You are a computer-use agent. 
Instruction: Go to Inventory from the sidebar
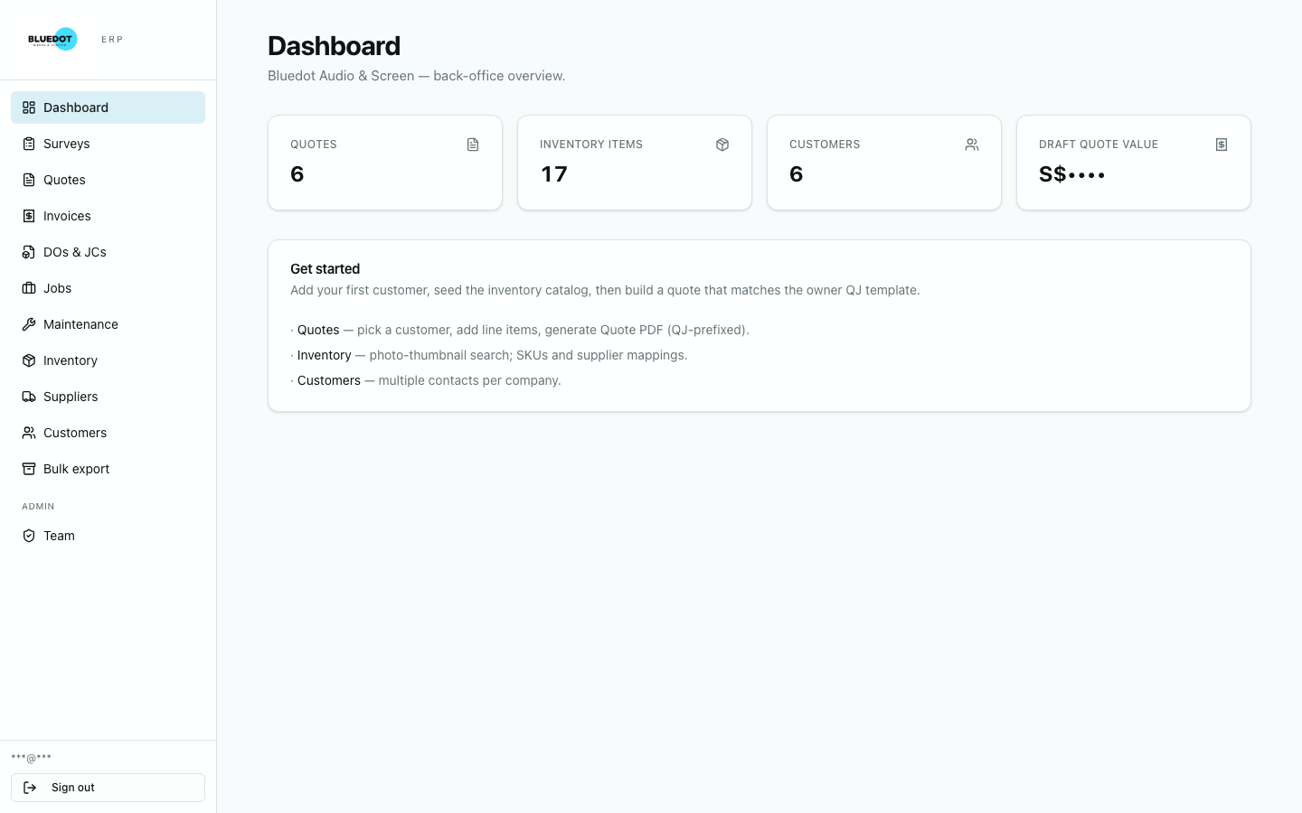coord(108,360)
